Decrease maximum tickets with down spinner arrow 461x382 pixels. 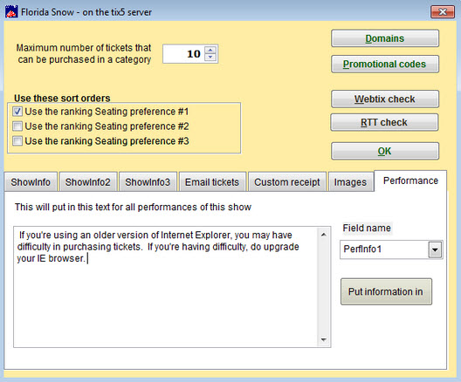210,57
